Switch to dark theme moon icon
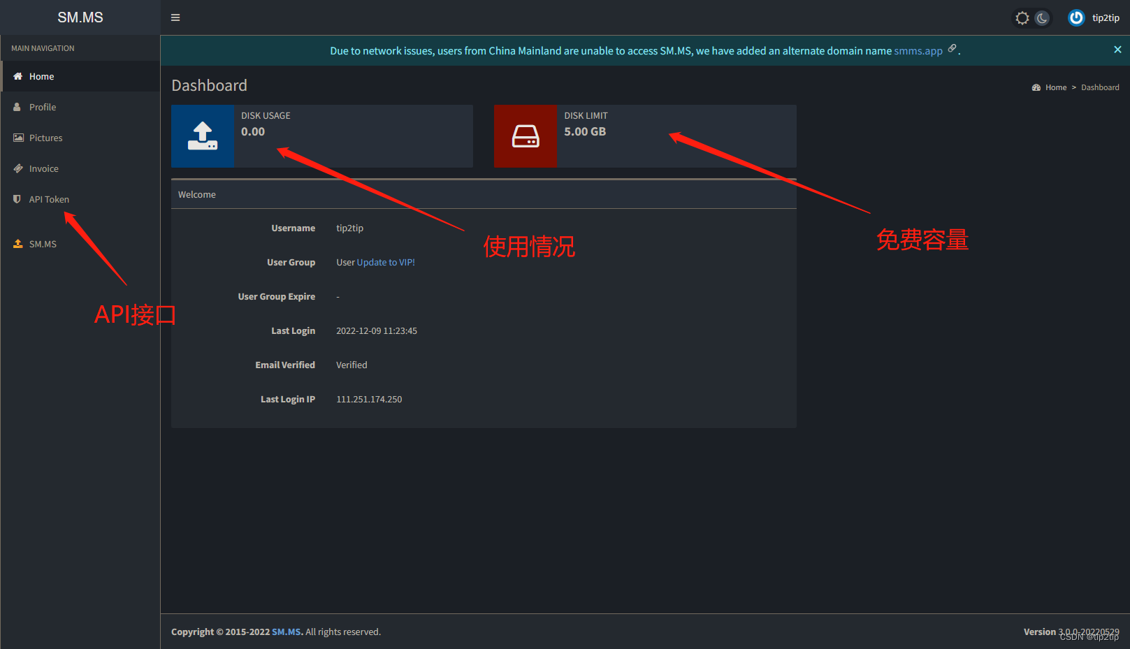Viewport: 1130px width, 649px height. point(1042,18)
